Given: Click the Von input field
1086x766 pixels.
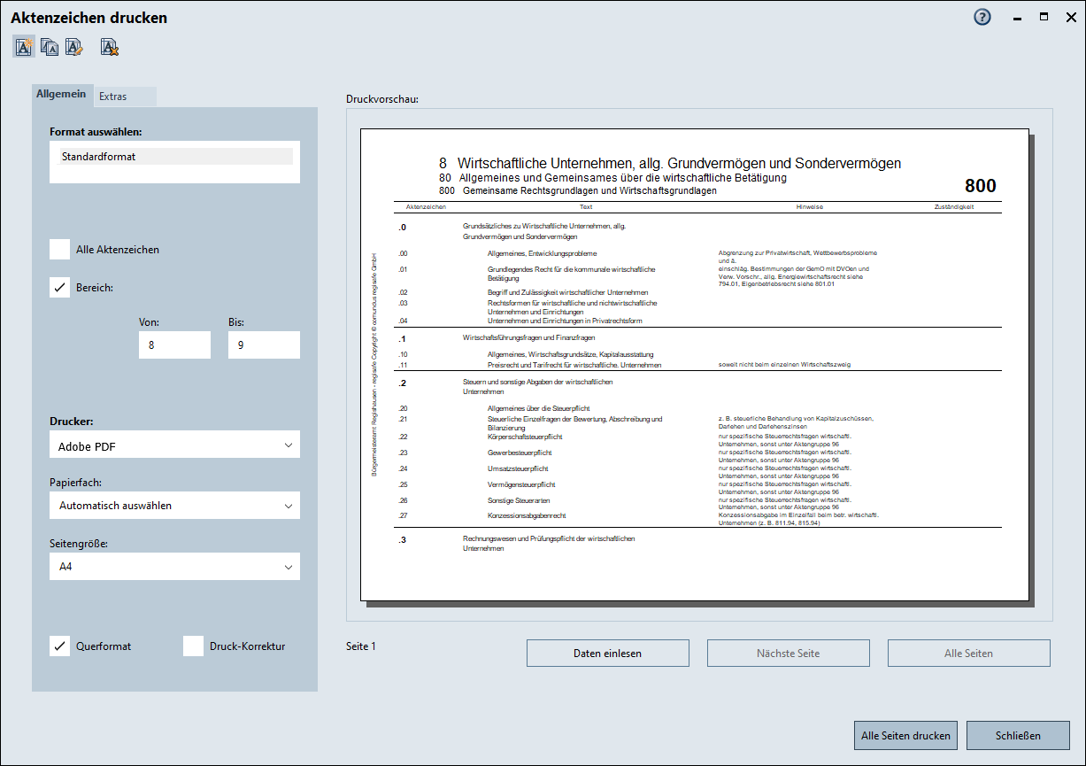Looking at the screenshot, I should [x=174, y=345].
